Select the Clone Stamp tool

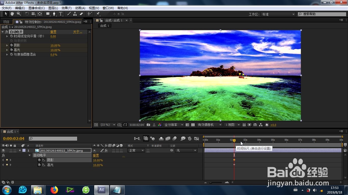point(75,14)
